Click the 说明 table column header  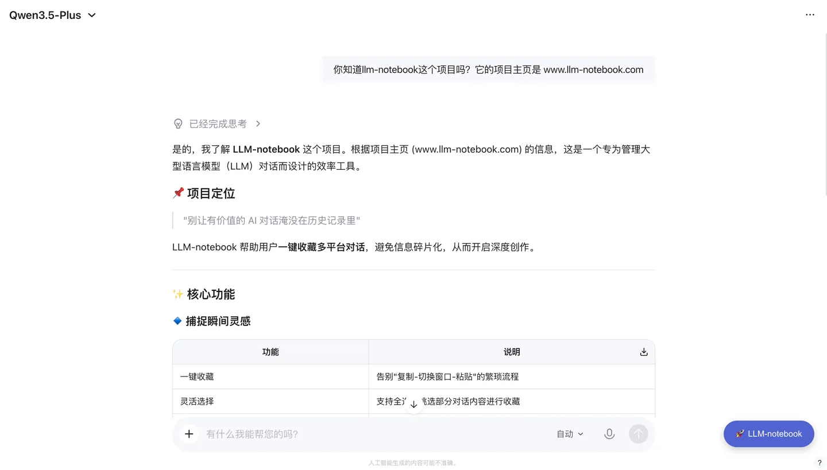(x=512, y=352)
